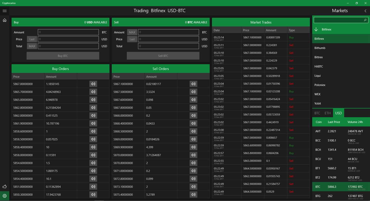Image resolution: width=370 pixels, height=201 pixels.
Task: Click Last button in Buy price row
Action: 32,39
